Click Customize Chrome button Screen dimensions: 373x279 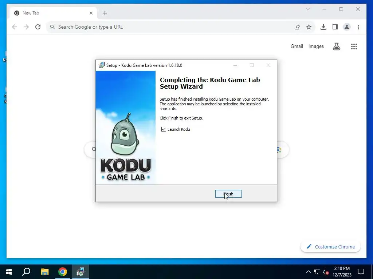click(331, 247)
